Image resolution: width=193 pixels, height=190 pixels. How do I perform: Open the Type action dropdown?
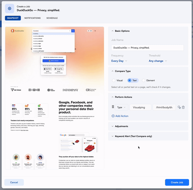[x=121, y=107]
